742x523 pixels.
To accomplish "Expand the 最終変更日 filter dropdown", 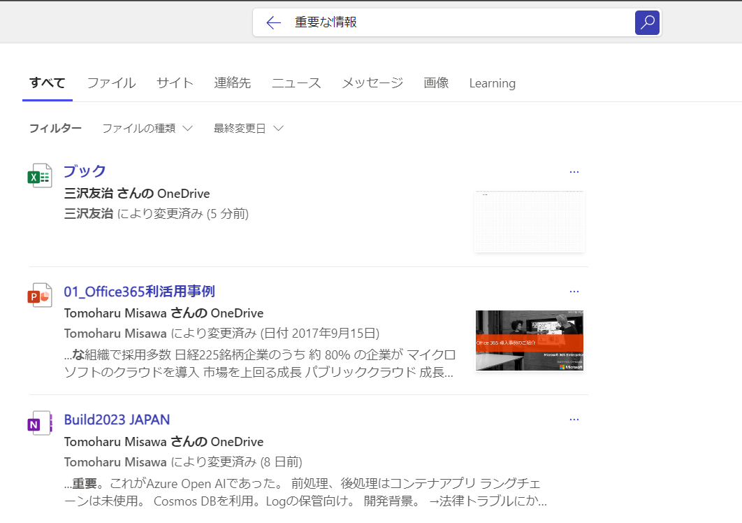I will (249, 129).
